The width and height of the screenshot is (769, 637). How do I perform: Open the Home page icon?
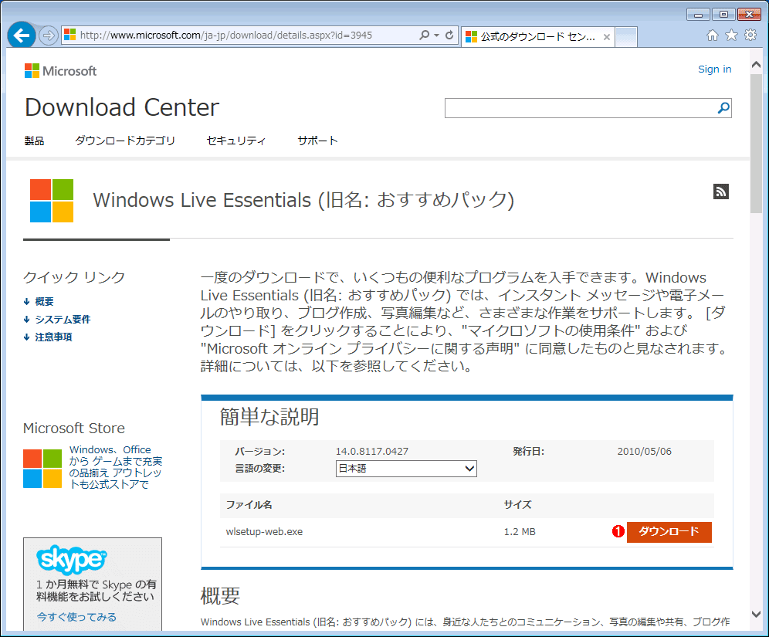(x=713, y=36)
